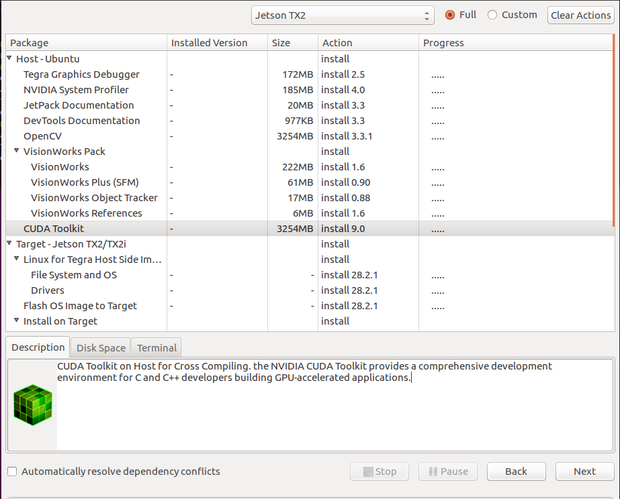Screen dimensions: 620x499
Task: Enable automatically resolve dependency conflicts
Action: [12, 472]
